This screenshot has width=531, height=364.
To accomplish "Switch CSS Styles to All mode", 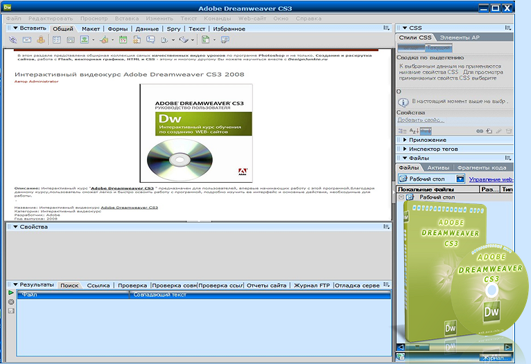I will click(411, 48).
